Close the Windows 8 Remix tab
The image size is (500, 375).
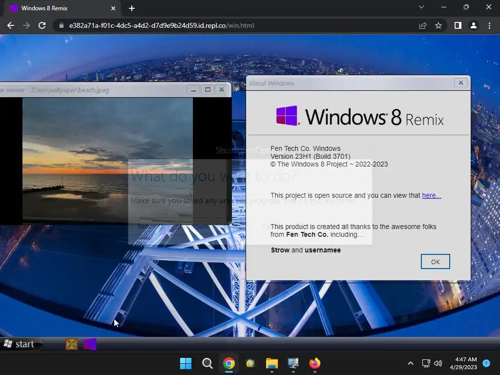113,8
